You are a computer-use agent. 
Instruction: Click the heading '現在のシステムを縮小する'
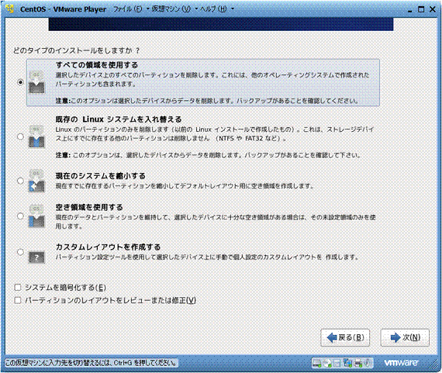click(100, 176)
